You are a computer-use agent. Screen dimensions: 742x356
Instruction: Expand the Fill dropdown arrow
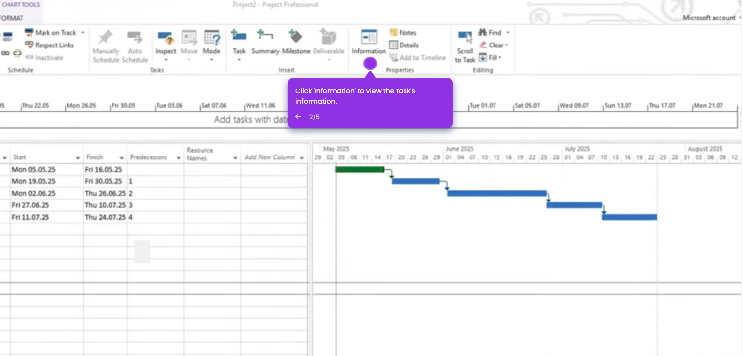(500, 58)
